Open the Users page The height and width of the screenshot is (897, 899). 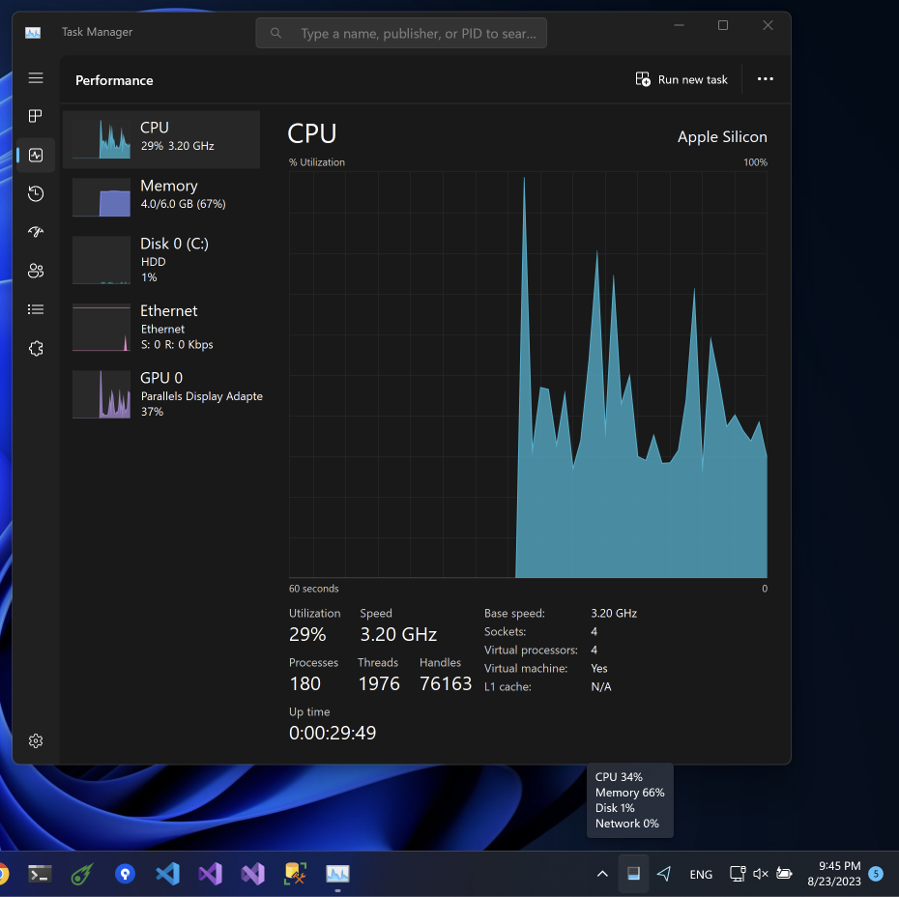pyautogui.click(x=35, y=271)
